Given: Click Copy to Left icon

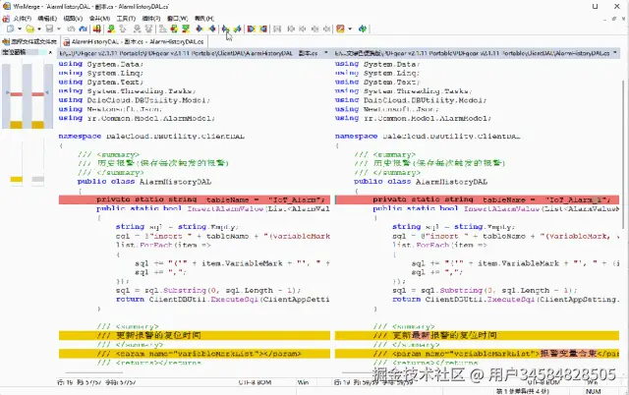Looking at the screenshot, I should pos(212,28).
